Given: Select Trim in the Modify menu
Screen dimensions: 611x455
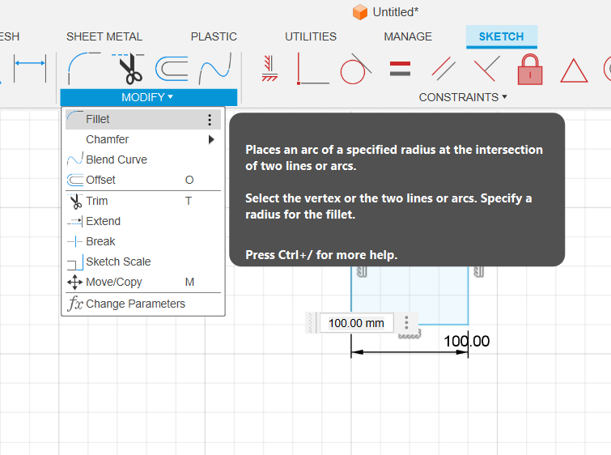Looking at the screenshot, I should (x=143, y=201).
